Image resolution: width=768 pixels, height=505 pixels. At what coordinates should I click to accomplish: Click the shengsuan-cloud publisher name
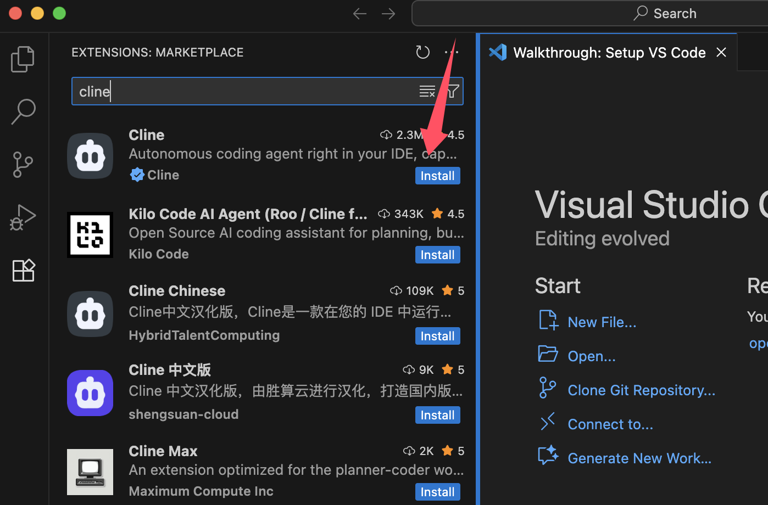pos(183,414)
